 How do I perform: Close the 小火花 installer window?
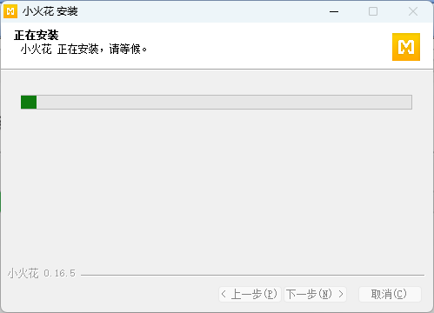tap(413, 11)
